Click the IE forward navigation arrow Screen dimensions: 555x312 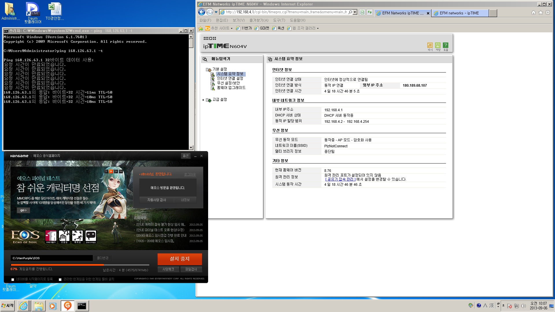coord(210,12)
